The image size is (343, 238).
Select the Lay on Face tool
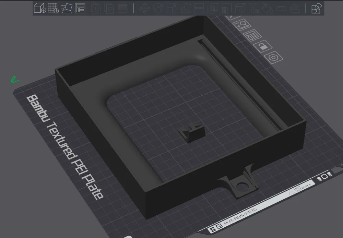tap(186, 8)
